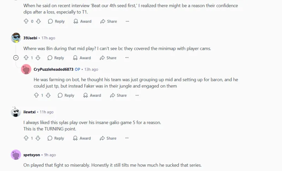Open more options on CryPuzzleheaded6873's reply
The image size is (282, 171).
tap(137, 95)
